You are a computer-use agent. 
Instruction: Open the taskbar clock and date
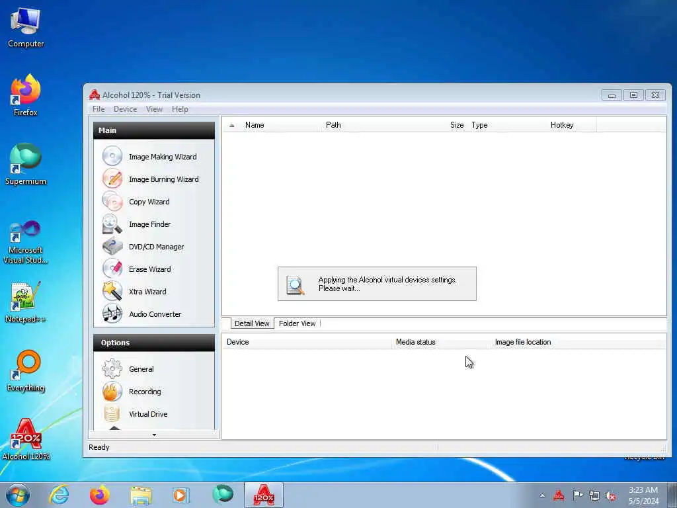pyautogui.click(x=643, y=495)
